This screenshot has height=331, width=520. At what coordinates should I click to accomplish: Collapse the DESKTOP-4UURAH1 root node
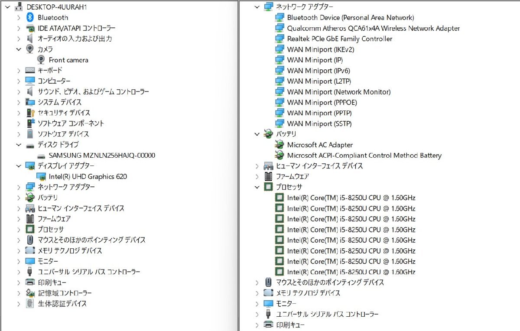(x=8, y=7)
